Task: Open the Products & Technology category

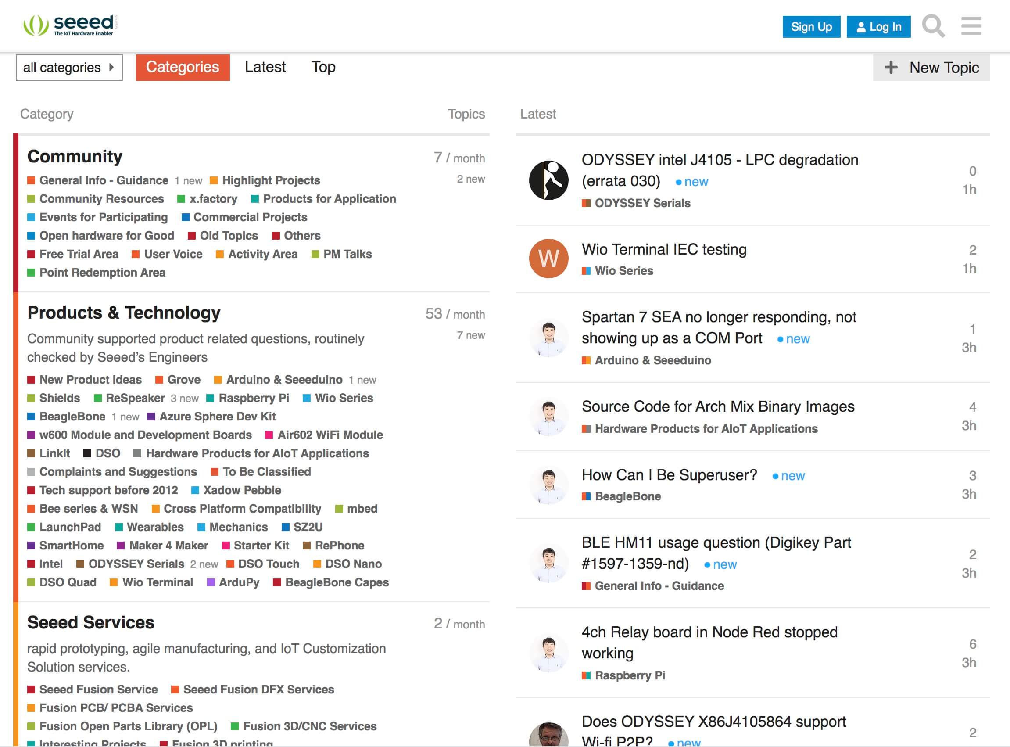Action: pyautogui.click(x=124, y=313)
